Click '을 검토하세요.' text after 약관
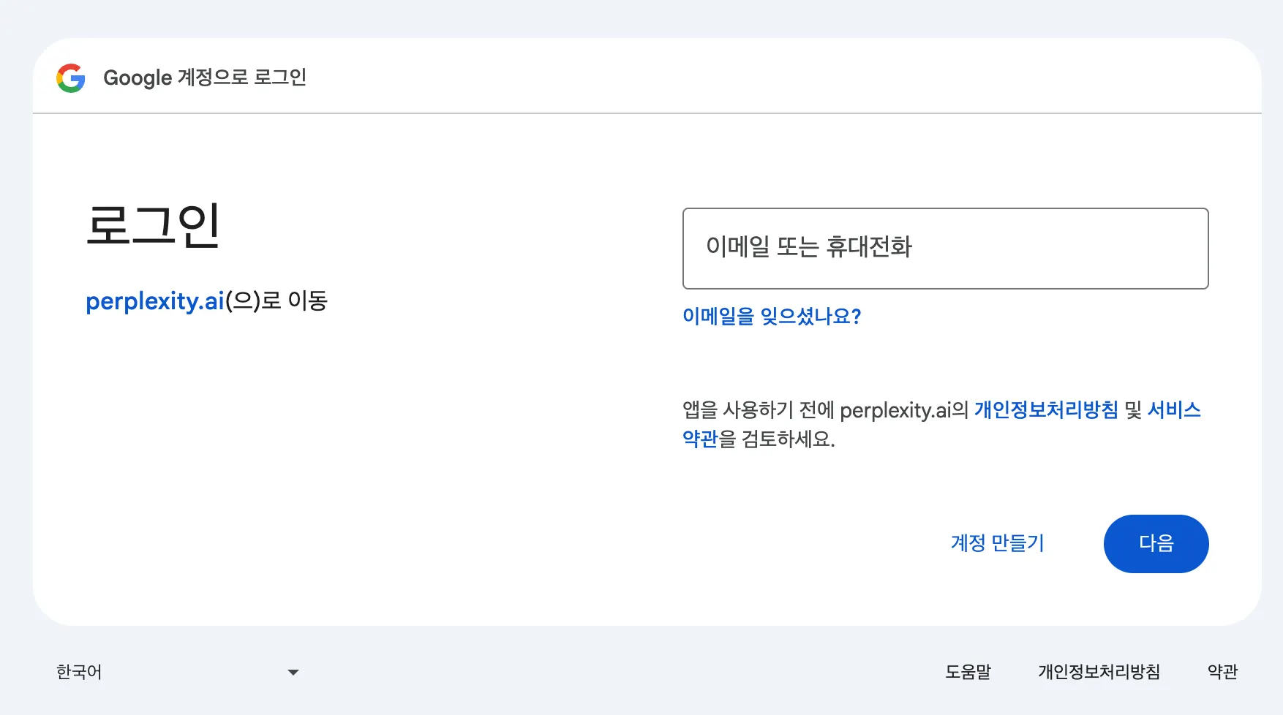This screenshot has width=1283, height=715. (778, 439)
